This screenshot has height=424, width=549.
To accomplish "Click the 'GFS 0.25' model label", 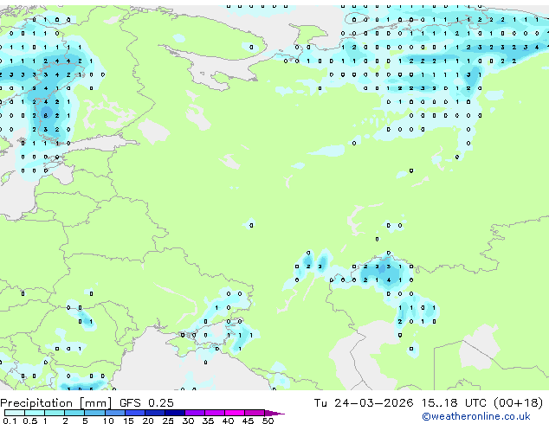I will tap(146, 403).
